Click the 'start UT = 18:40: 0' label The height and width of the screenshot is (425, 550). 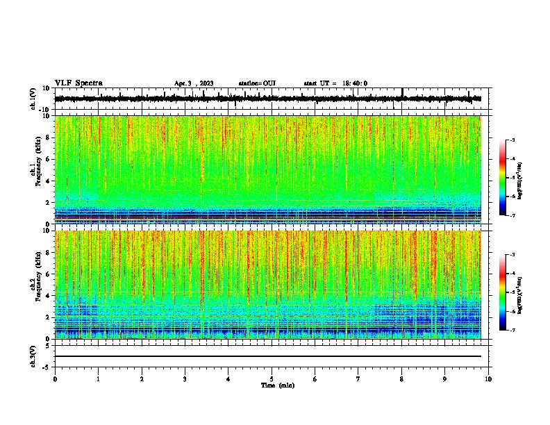[335, 83]
